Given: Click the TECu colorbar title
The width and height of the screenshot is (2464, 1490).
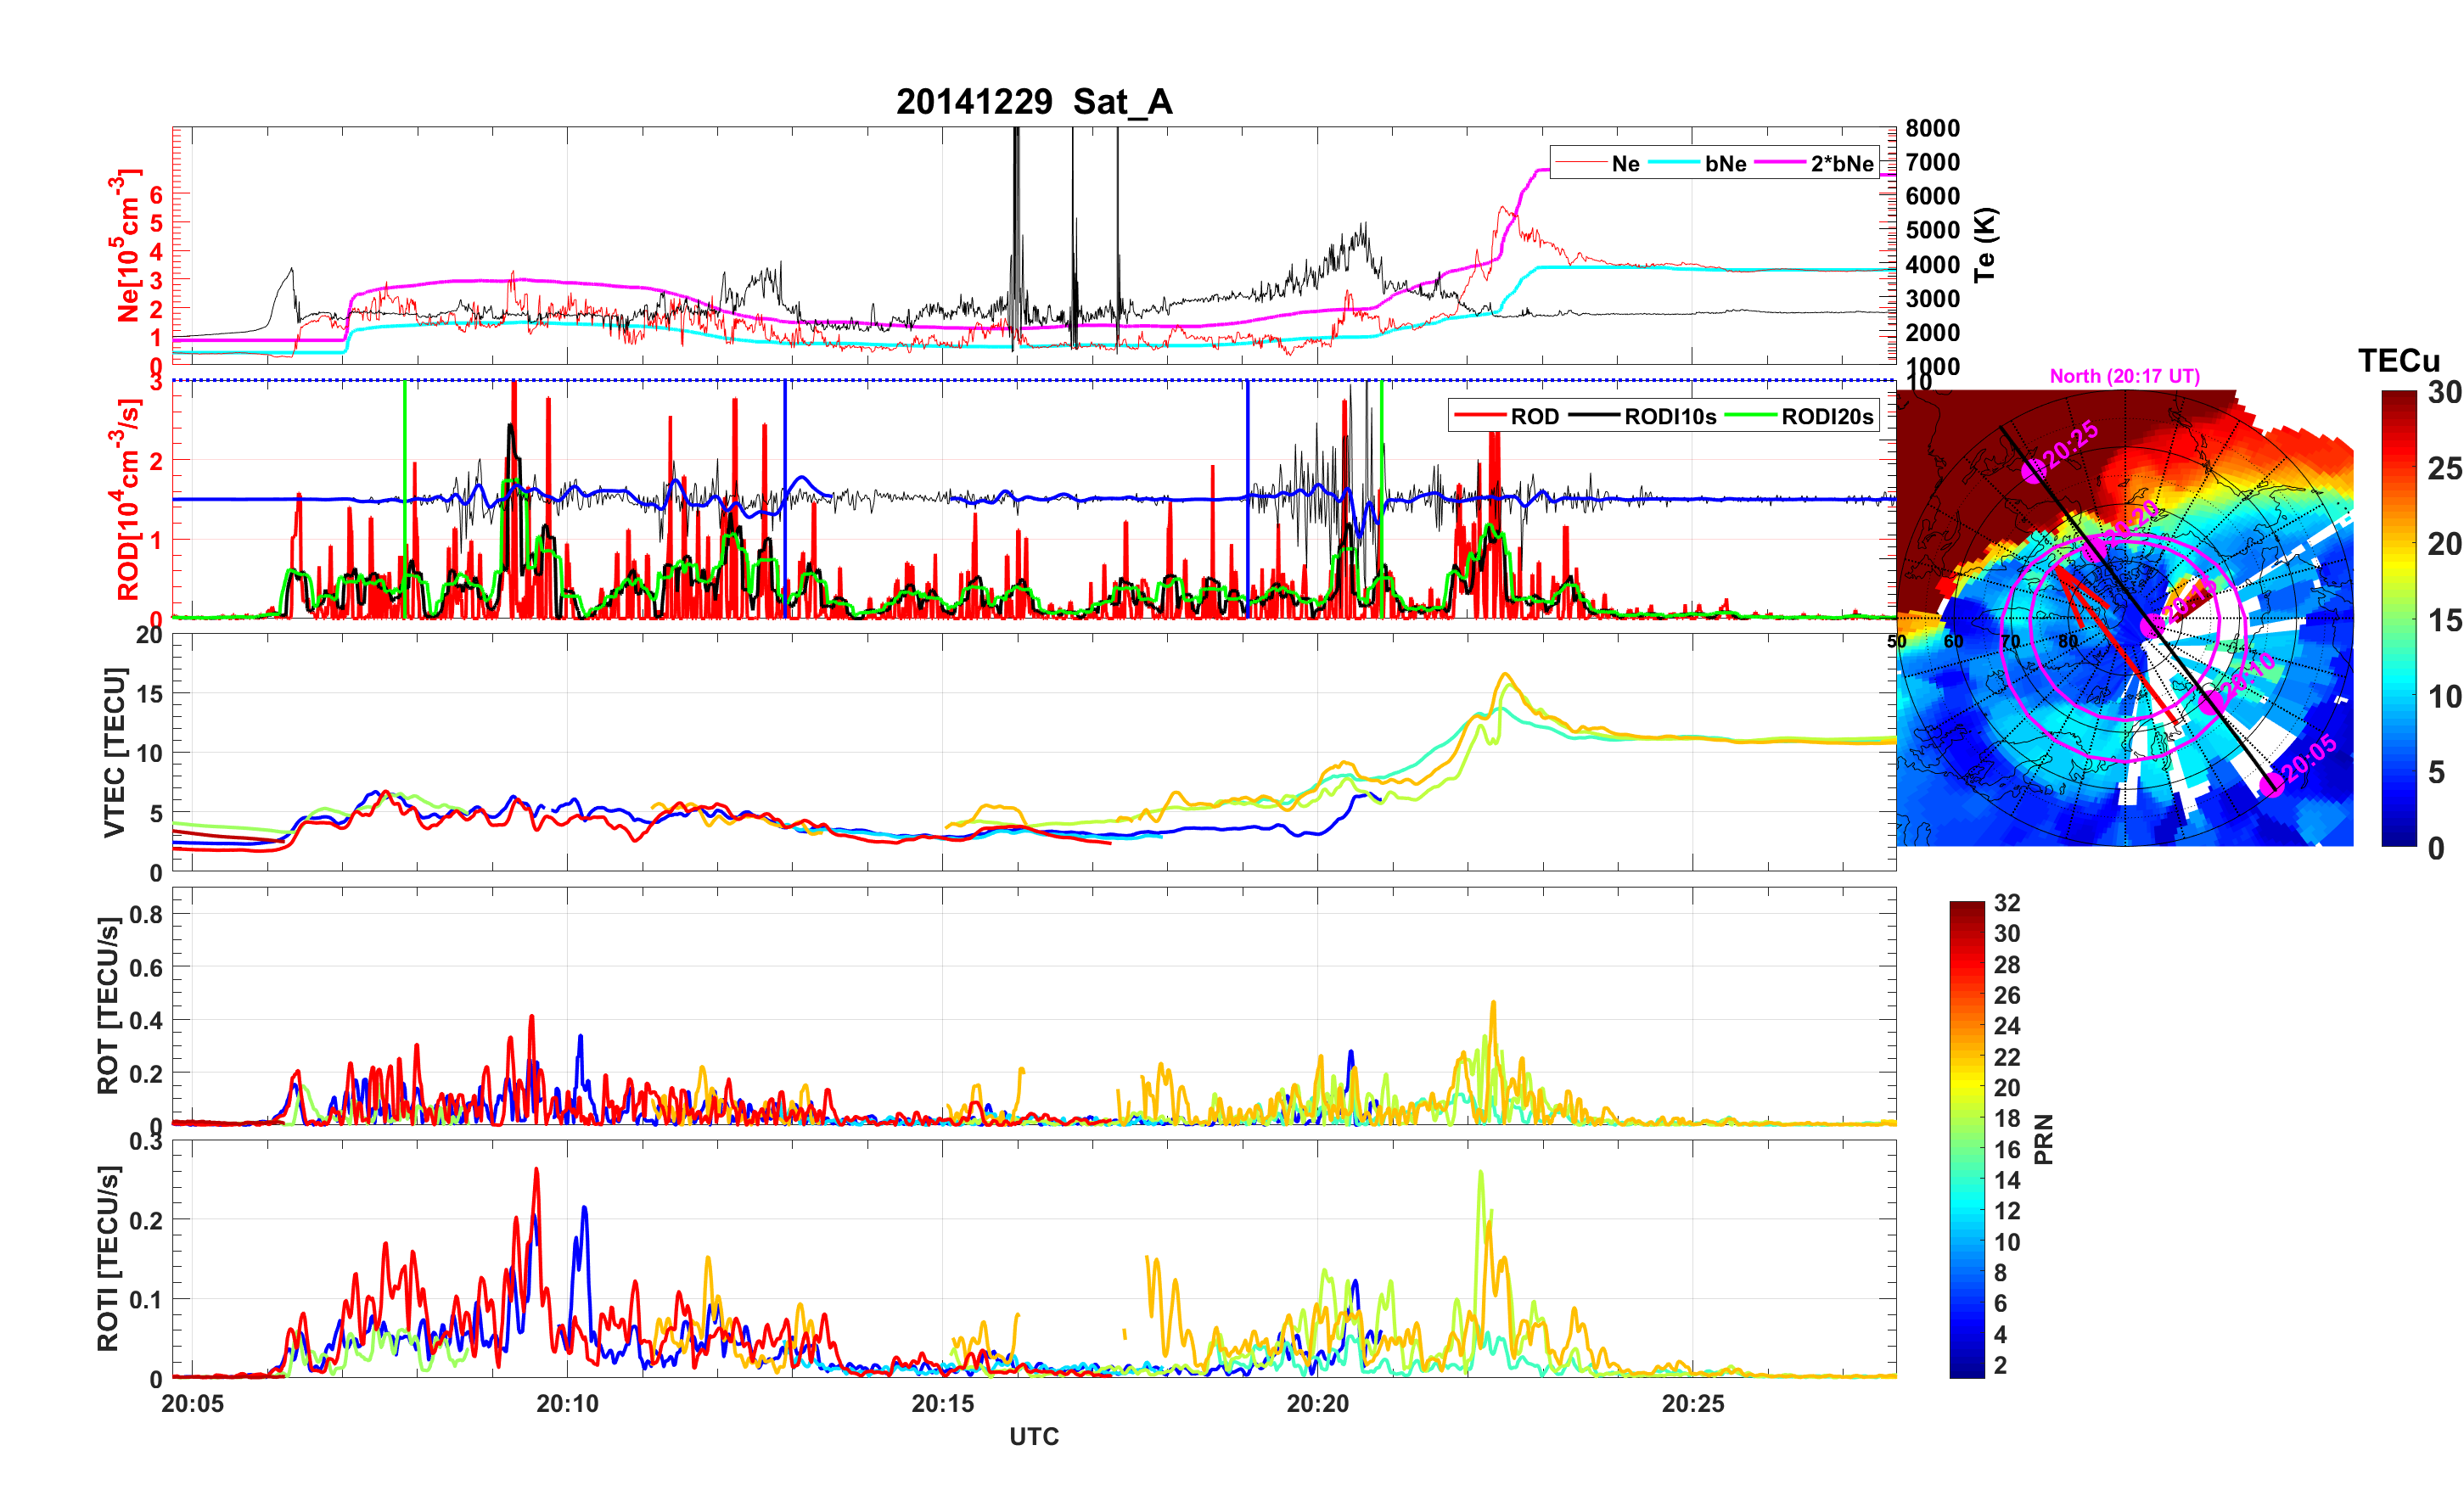Looking at the screenshot, I should (2398, 360).
